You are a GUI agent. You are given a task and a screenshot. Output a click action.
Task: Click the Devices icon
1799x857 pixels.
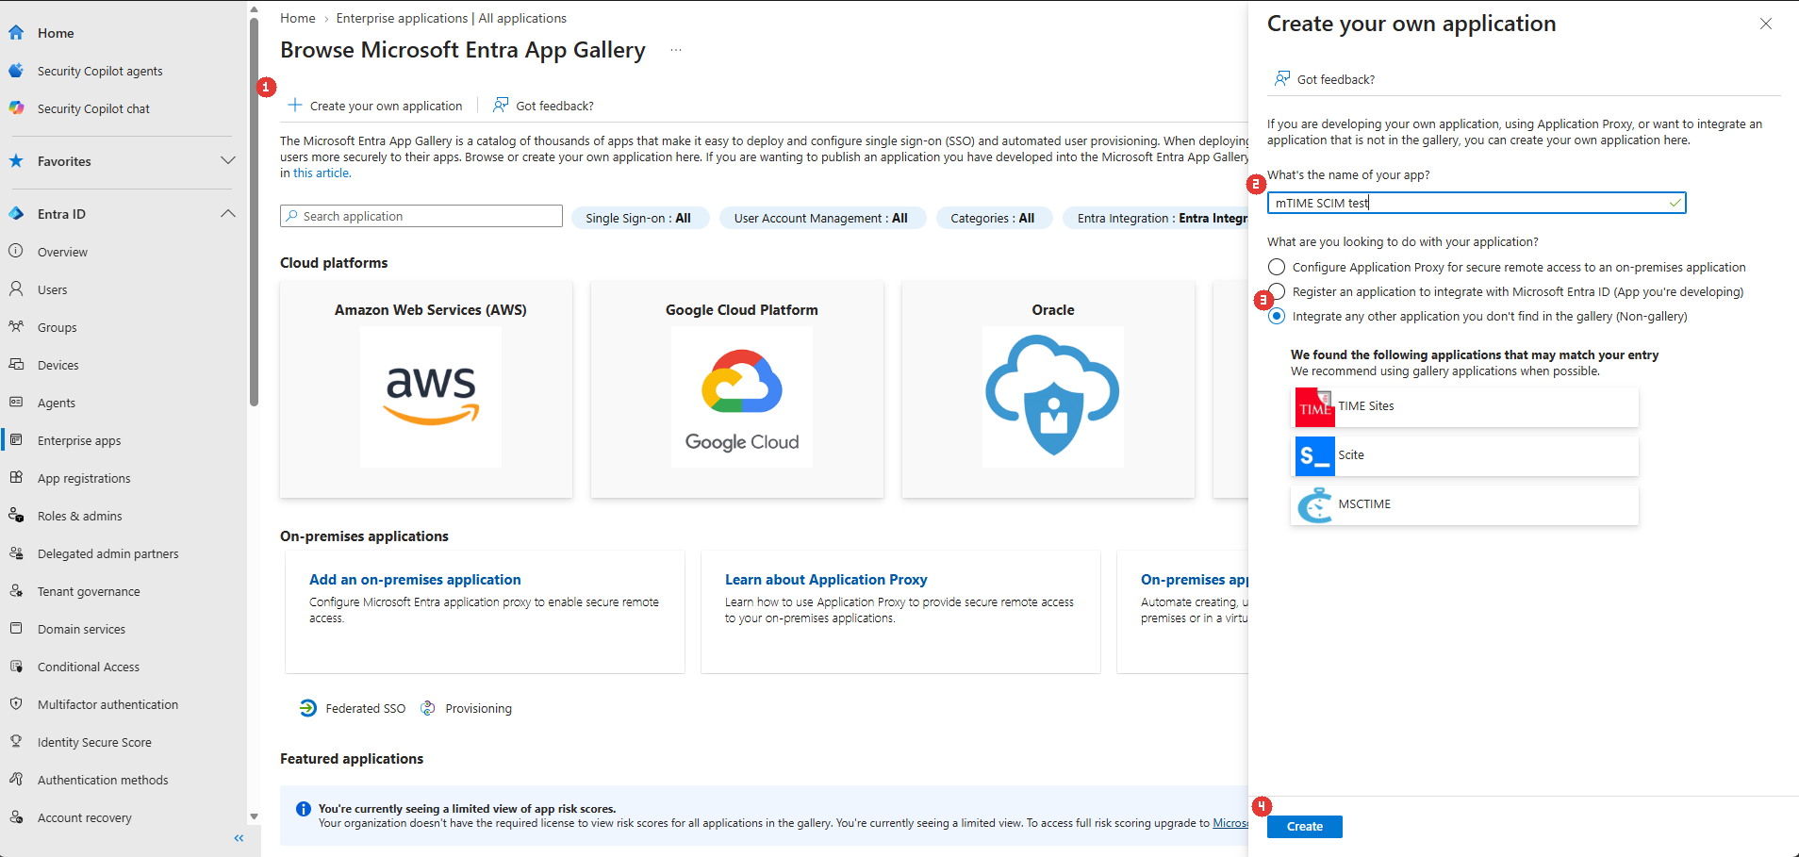(16, 365)
